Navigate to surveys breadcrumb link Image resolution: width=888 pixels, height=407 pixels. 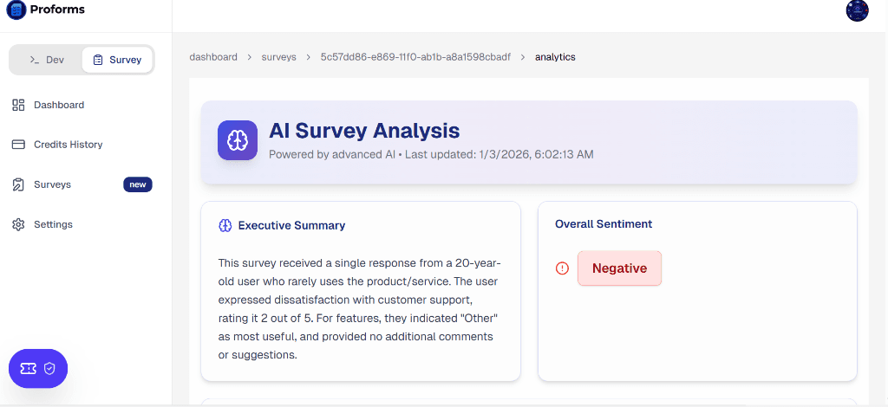click(278, 57)
